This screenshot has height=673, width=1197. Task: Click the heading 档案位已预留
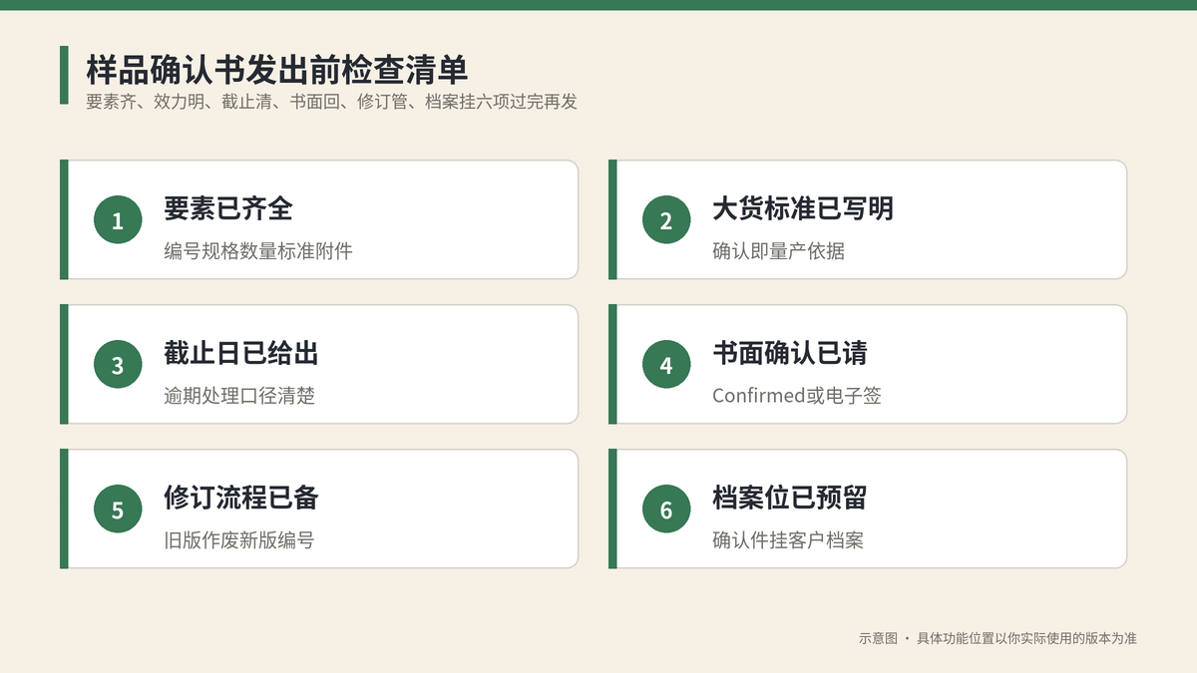coord(790,497)
